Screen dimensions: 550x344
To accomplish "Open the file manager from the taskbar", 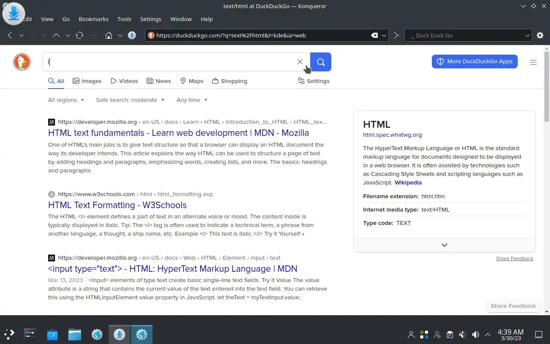I will [x=75, y=334].
